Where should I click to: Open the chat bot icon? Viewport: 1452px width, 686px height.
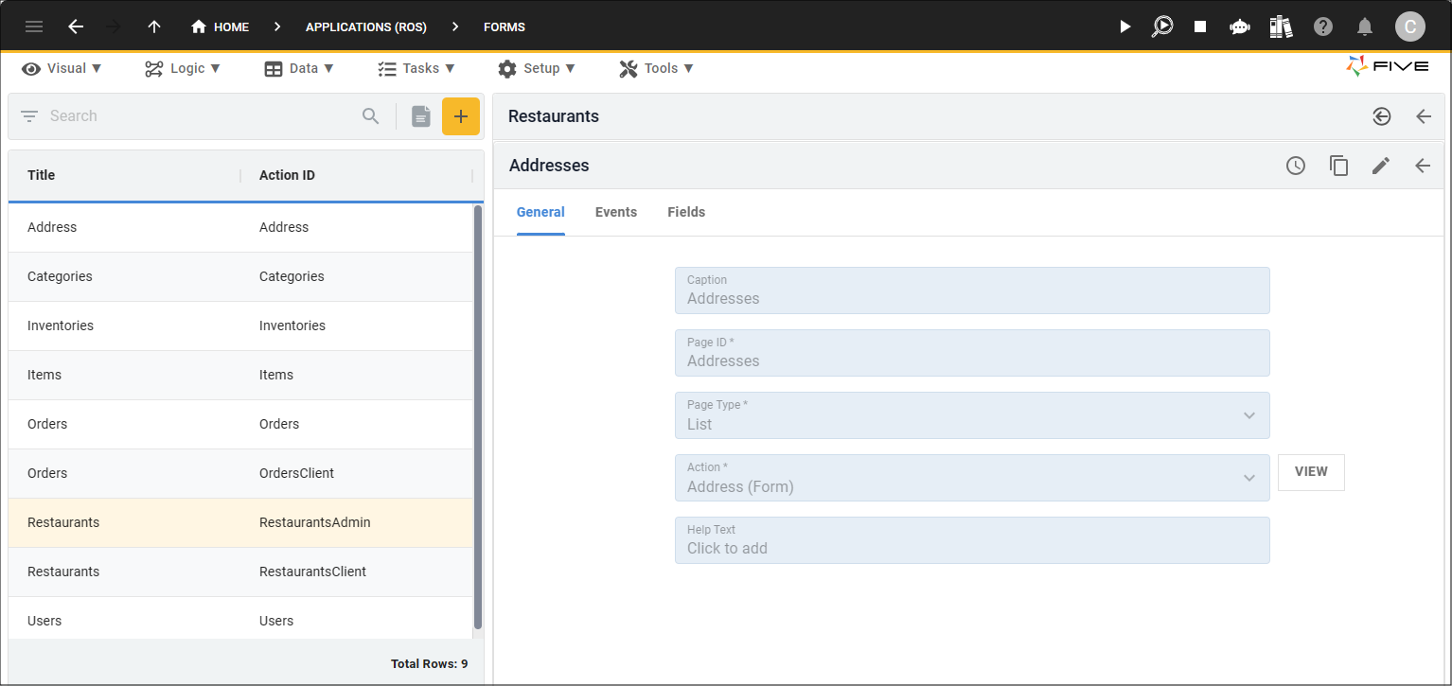click(x=1240, y=26)
